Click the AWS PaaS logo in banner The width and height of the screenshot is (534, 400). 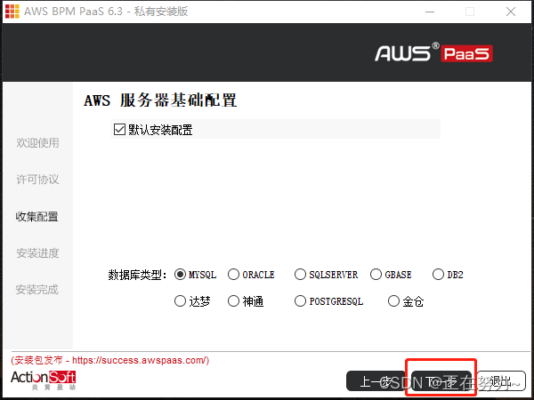(x=433, y=52)
